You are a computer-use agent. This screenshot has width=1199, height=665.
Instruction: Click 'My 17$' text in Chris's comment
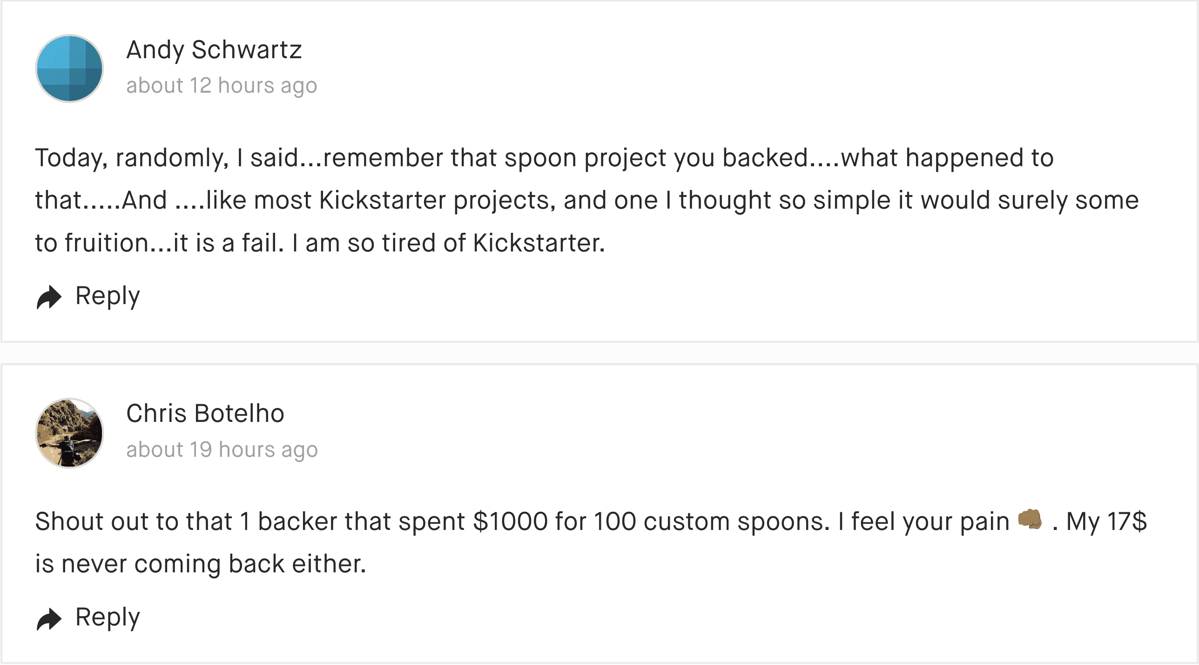pos(1107,521)
